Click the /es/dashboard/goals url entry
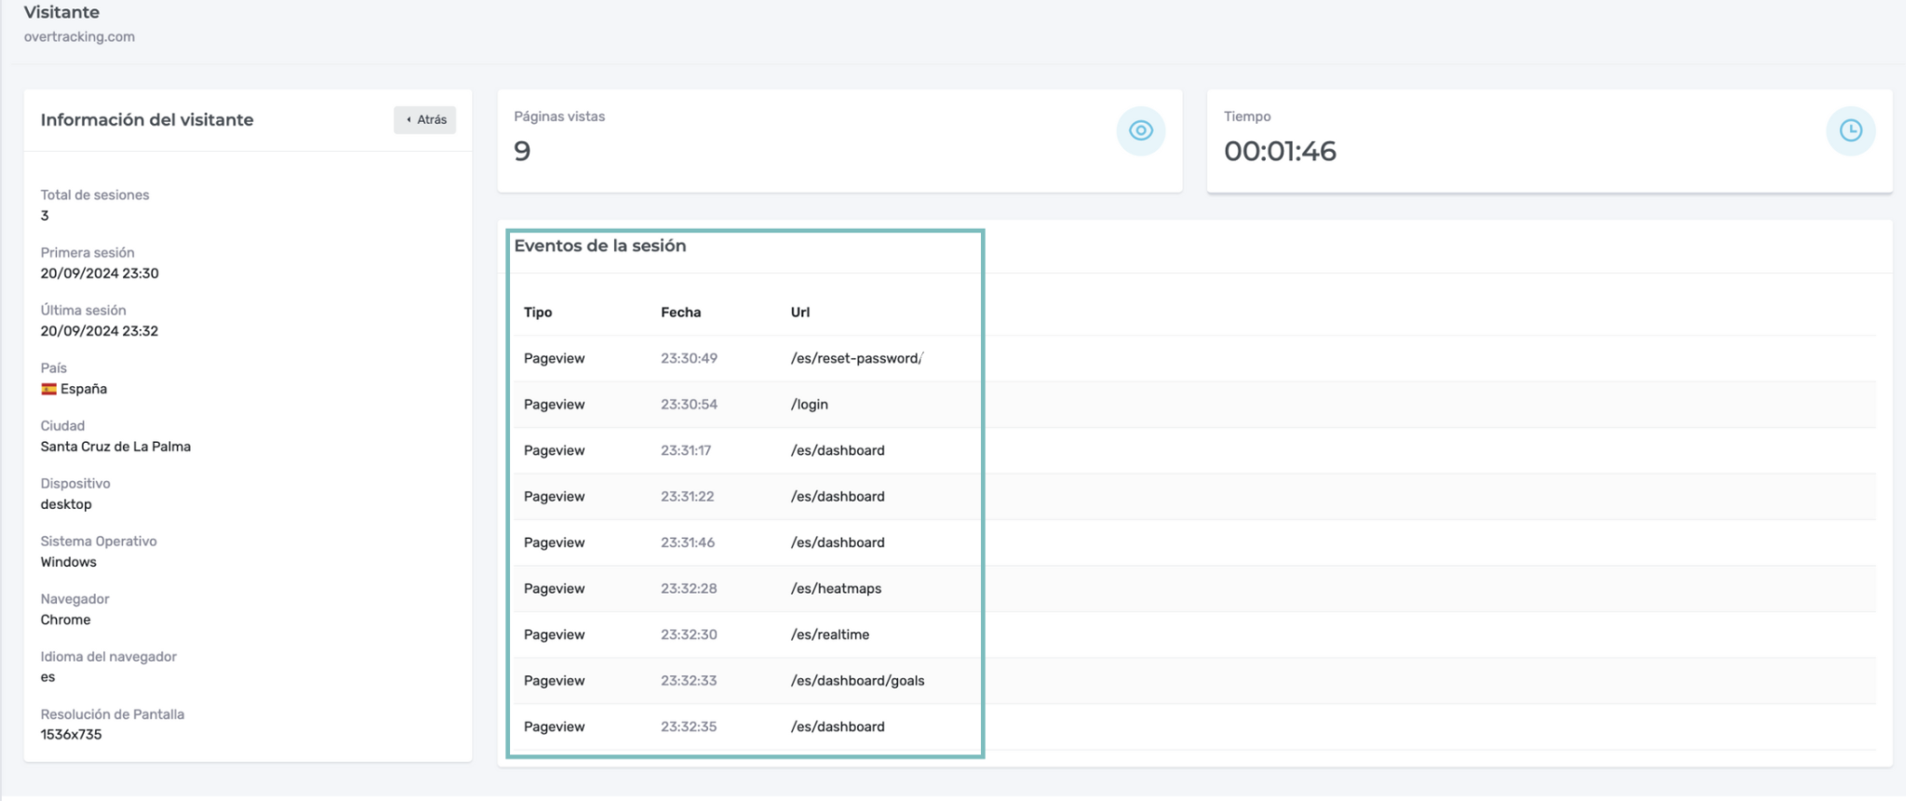Screen dimensions: 1906x801 tap(858, 681)
